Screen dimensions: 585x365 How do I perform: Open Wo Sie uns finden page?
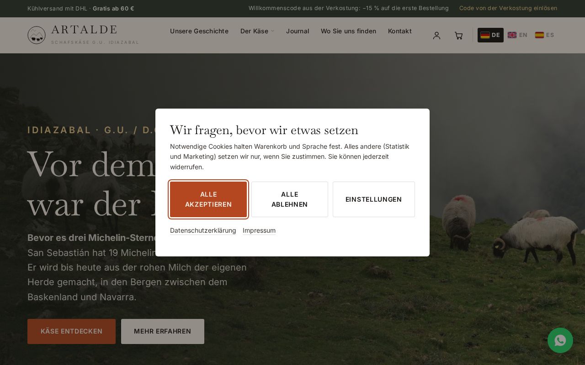click(x=348, y=31)
